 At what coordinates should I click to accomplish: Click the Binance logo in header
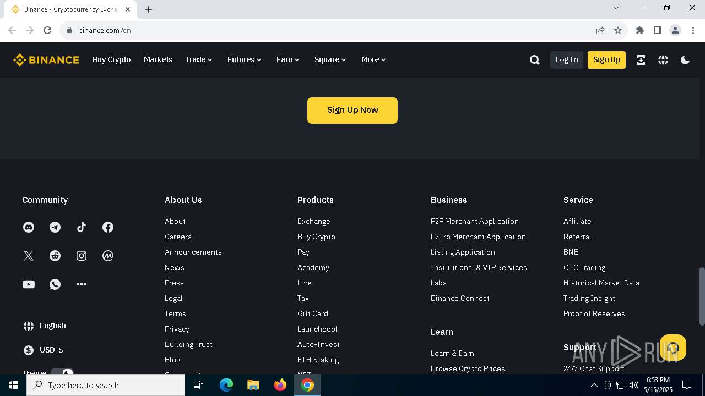46,60
